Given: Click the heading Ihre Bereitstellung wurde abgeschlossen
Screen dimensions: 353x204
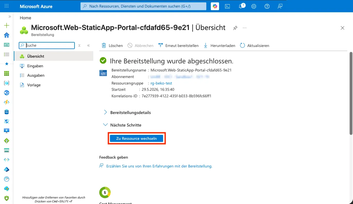Looking at the screenshot, I should [172, 61].
